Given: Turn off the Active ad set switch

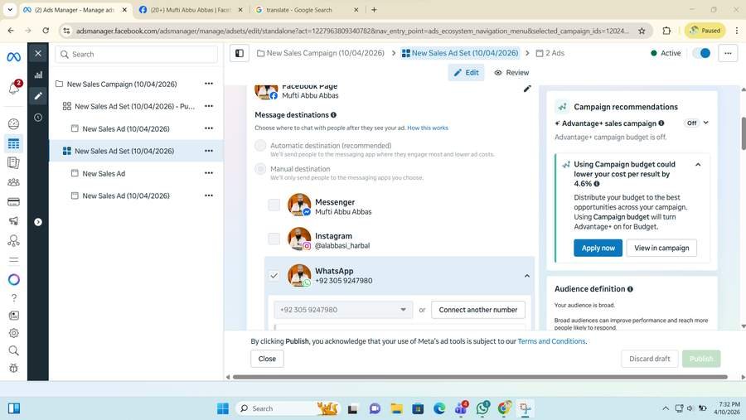Looking at the screenshot, I should point(701,53).
